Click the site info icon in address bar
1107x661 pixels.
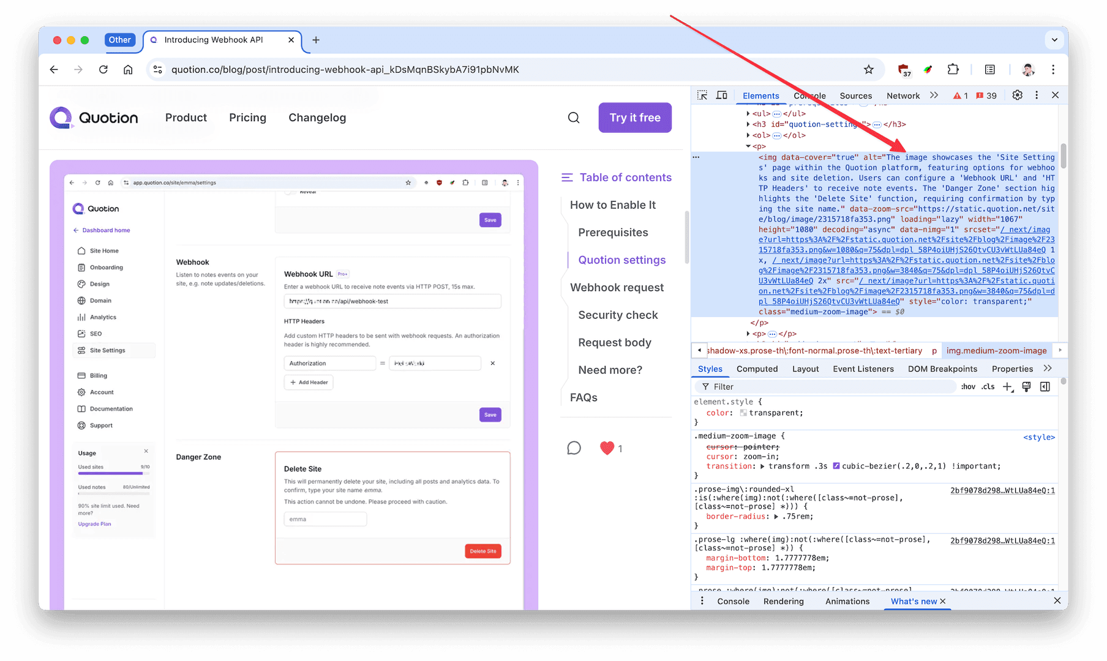(158, 70)
